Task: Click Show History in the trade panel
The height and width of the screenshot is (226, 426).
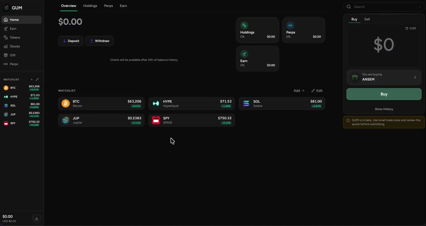Action: 384,109
